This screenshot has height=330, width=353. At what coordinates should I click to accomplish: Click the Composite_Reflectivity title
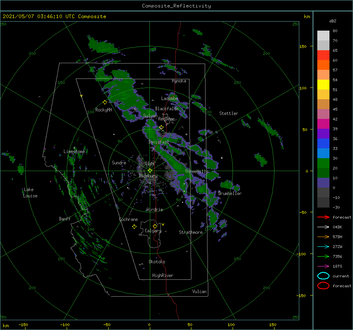coord(176,6)
